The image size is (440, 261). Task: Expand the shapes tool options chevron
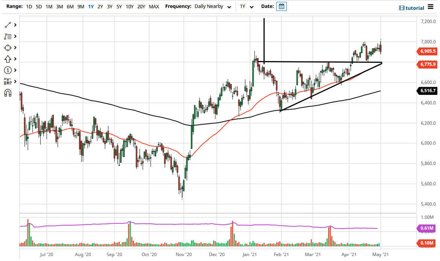[x=15, y=47]
